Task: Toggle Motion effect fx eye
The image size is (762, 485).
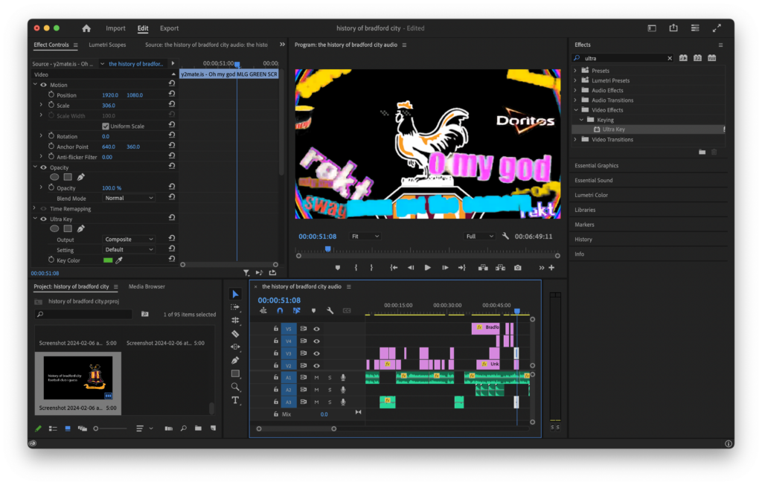Action: 44,85
